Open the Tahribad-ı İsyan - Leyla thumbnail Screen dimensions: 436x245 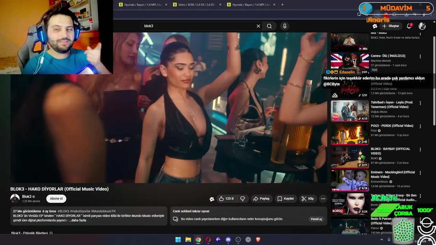350,111
